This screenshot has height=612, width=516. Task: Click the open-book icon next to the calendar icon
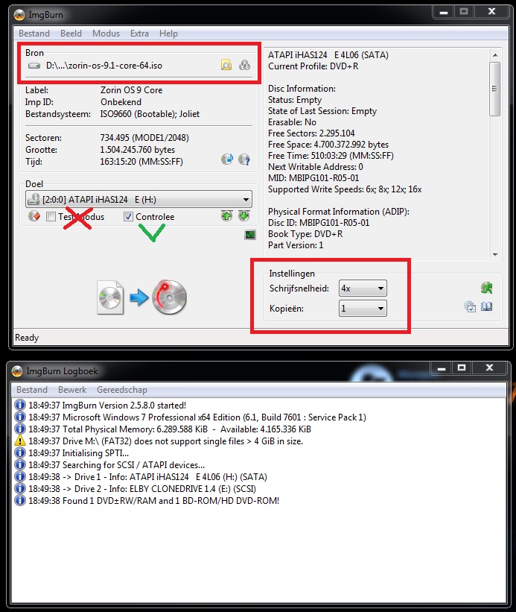tap(486, 306)
